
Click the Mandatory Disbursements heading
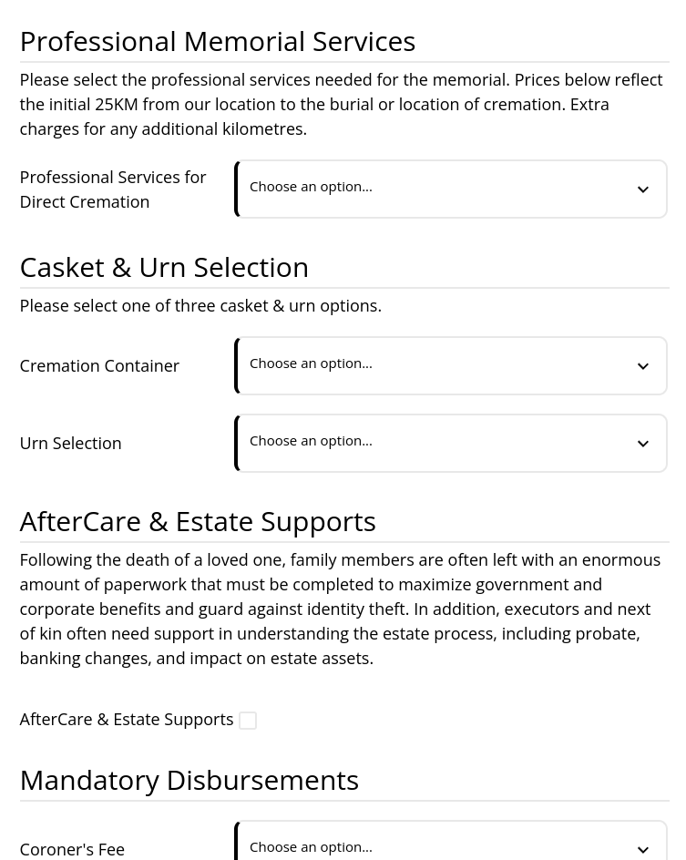point(189,781)
